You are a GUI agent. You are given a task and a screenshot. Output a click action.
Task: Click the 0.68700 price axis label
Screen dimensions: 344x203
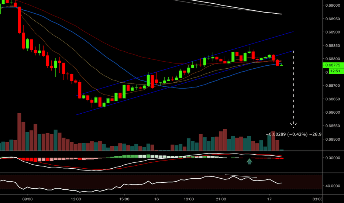pos(333,86)
